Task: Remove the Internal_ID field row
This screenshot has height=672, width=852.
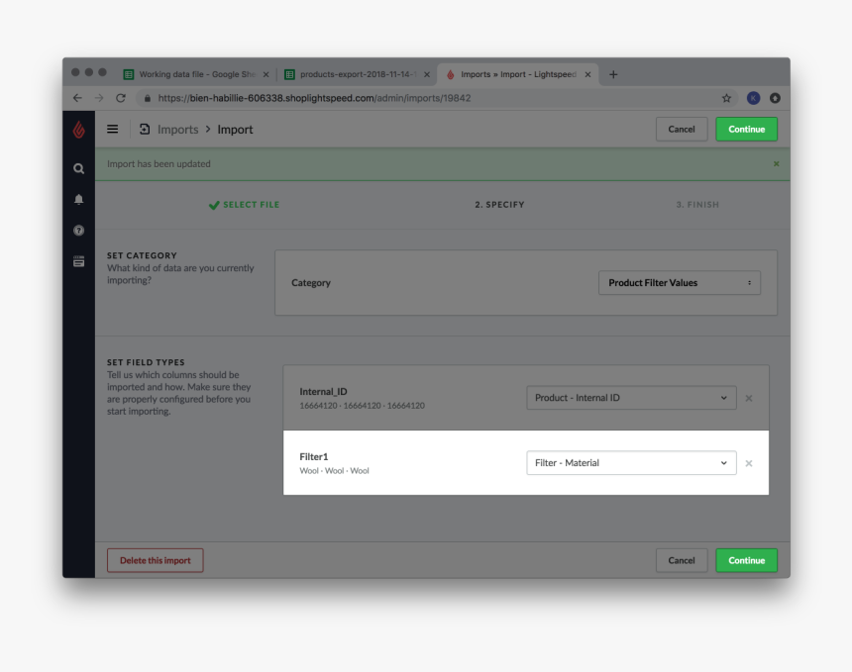Action: (749, 398)
